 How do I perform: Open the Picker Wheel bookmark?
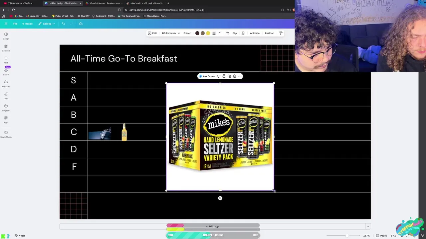coord(64,16)
